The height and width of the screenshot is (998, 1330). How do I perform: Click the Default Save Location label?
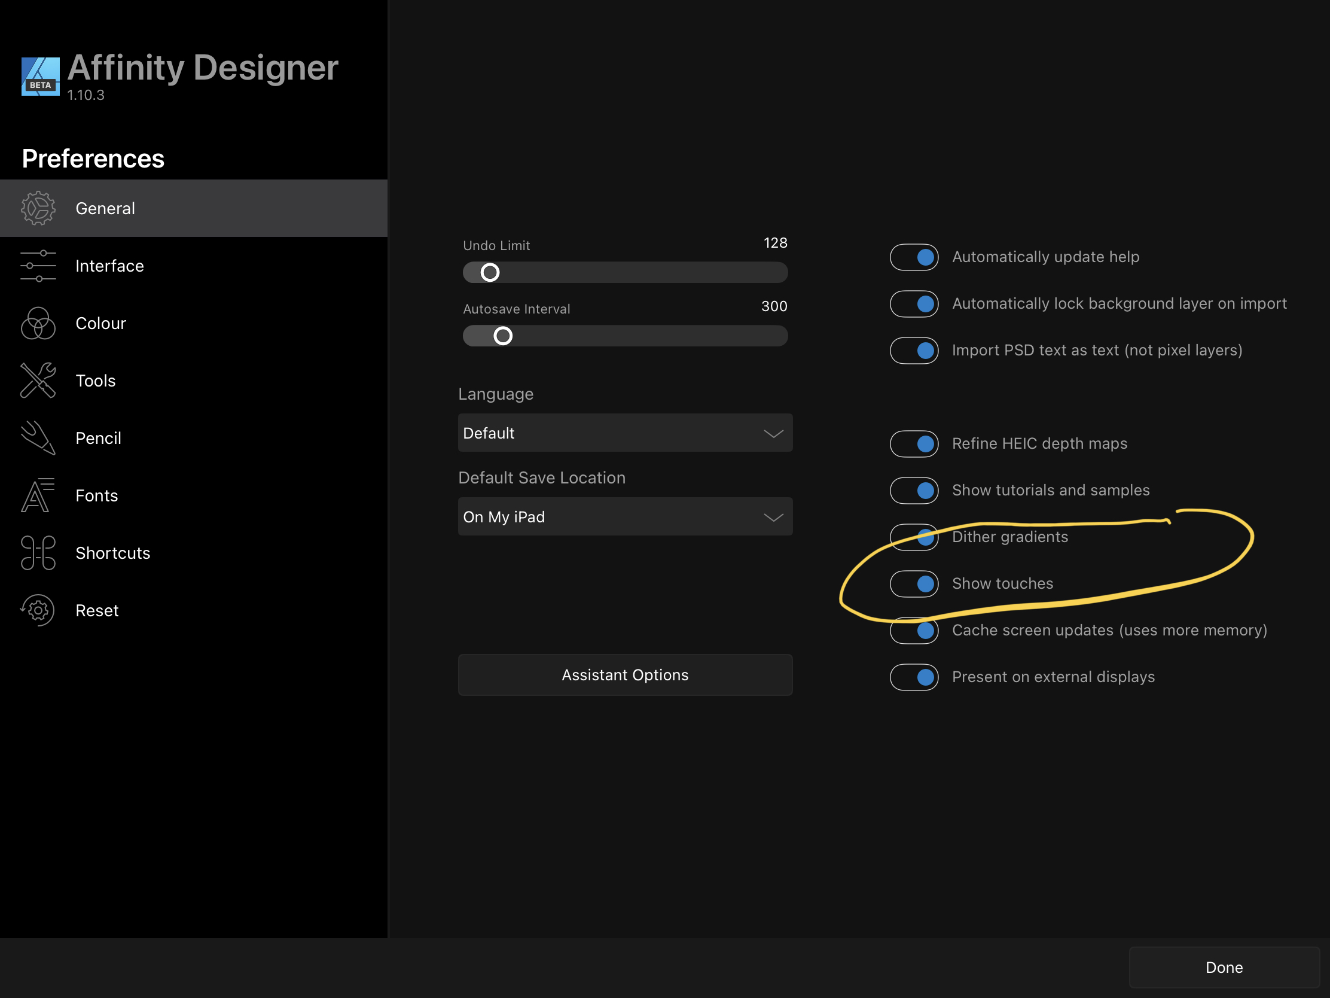coord(542,477)
